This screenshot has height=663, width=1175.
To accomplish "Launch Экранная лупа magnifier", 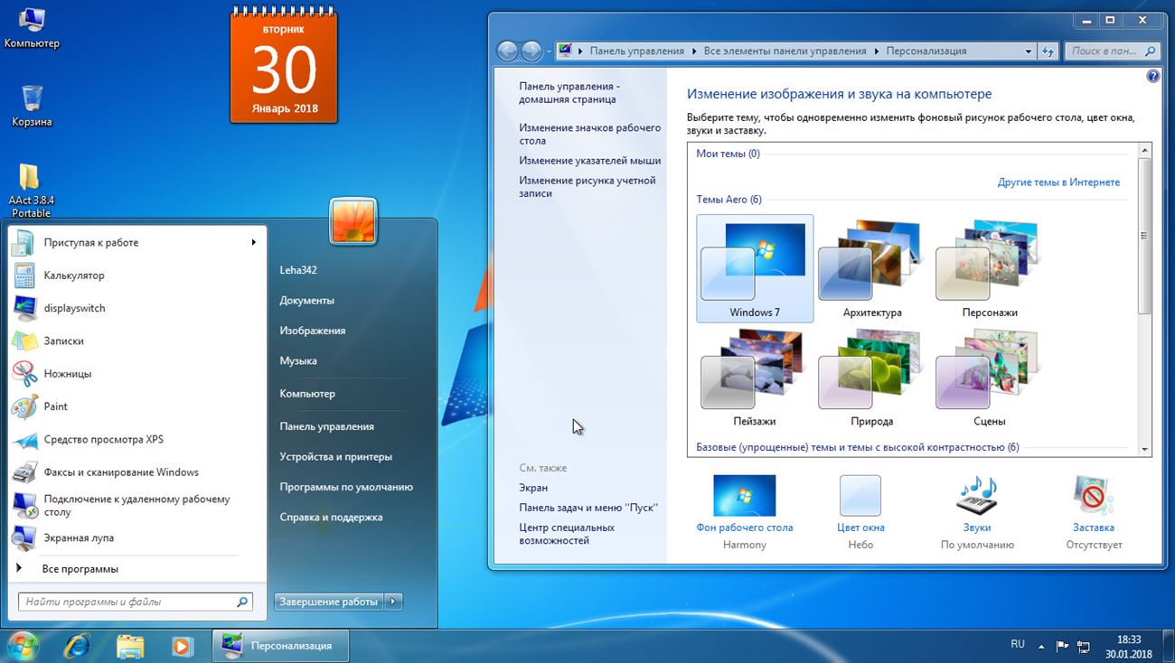I will [137, 537].
